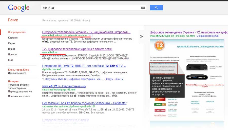Image resolution: width=228 pixels, height=131 pixels.
Task: Switch to 'Картинки' results
Action: (13, 38)
